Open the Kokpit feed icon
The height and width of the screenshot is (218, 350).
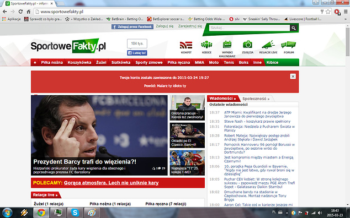(186, 45)
